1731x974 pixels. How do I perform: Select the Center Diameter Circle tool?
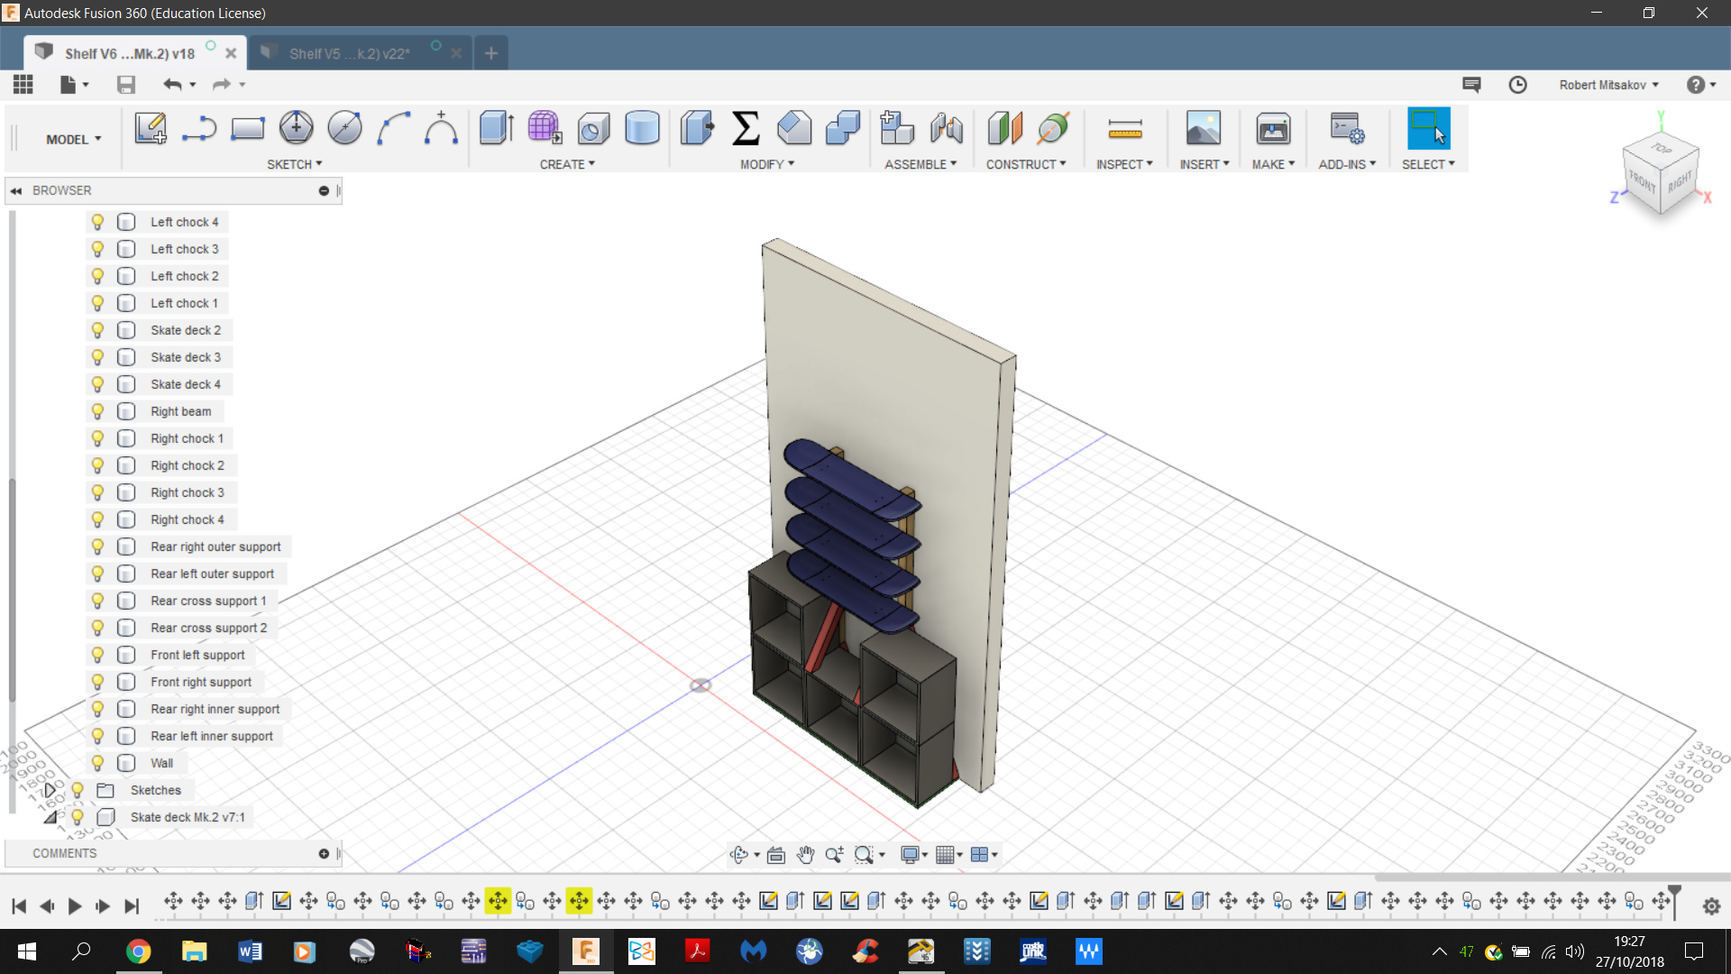[x=296, y=128]
